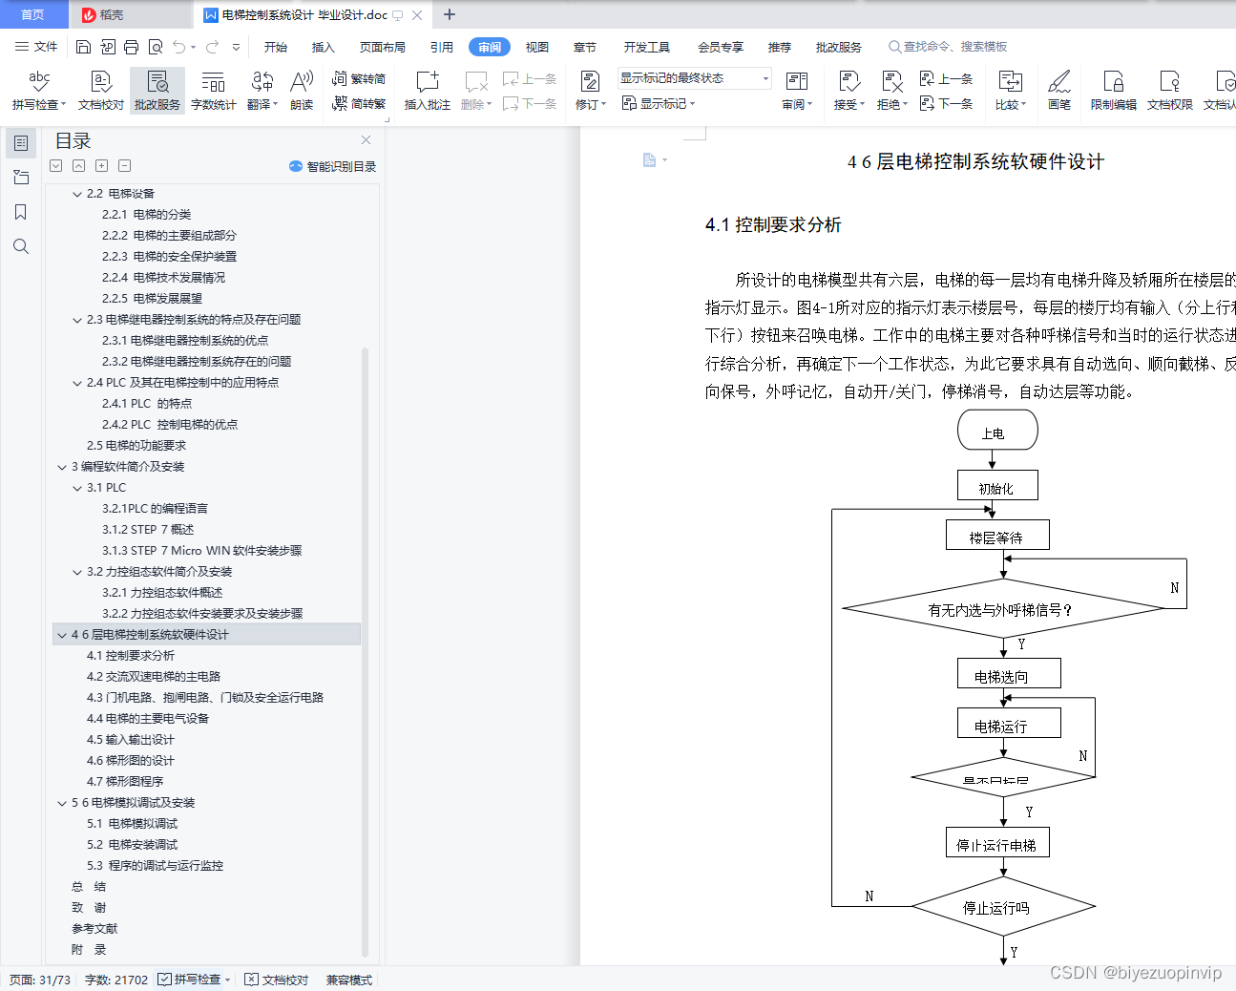Convert traditional to simplified (繁转简)
This screenshot has height=991, width=1236.
pos(359,79)
